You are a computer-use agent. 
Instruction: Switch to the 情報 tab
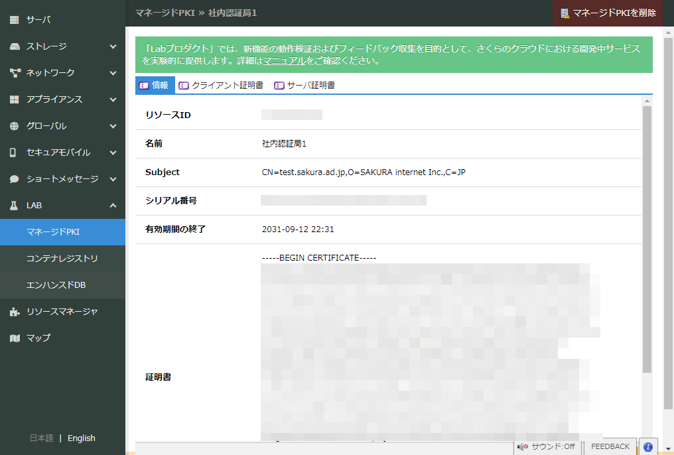pos(155,86)
